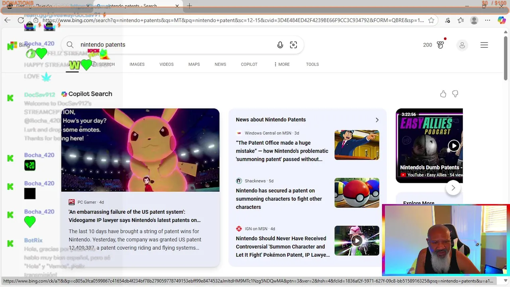Image resolution: width=510 pixels, height=287 pixels.
Task: Click the PC Gamer 4d source label
Action: [x=86, y=202]
